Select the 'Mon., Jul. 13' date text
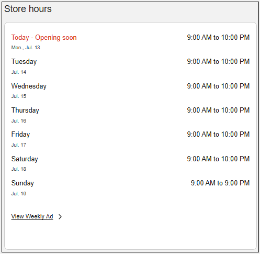Viewport: 260px width, 254px height. click(x=26, y=48)
